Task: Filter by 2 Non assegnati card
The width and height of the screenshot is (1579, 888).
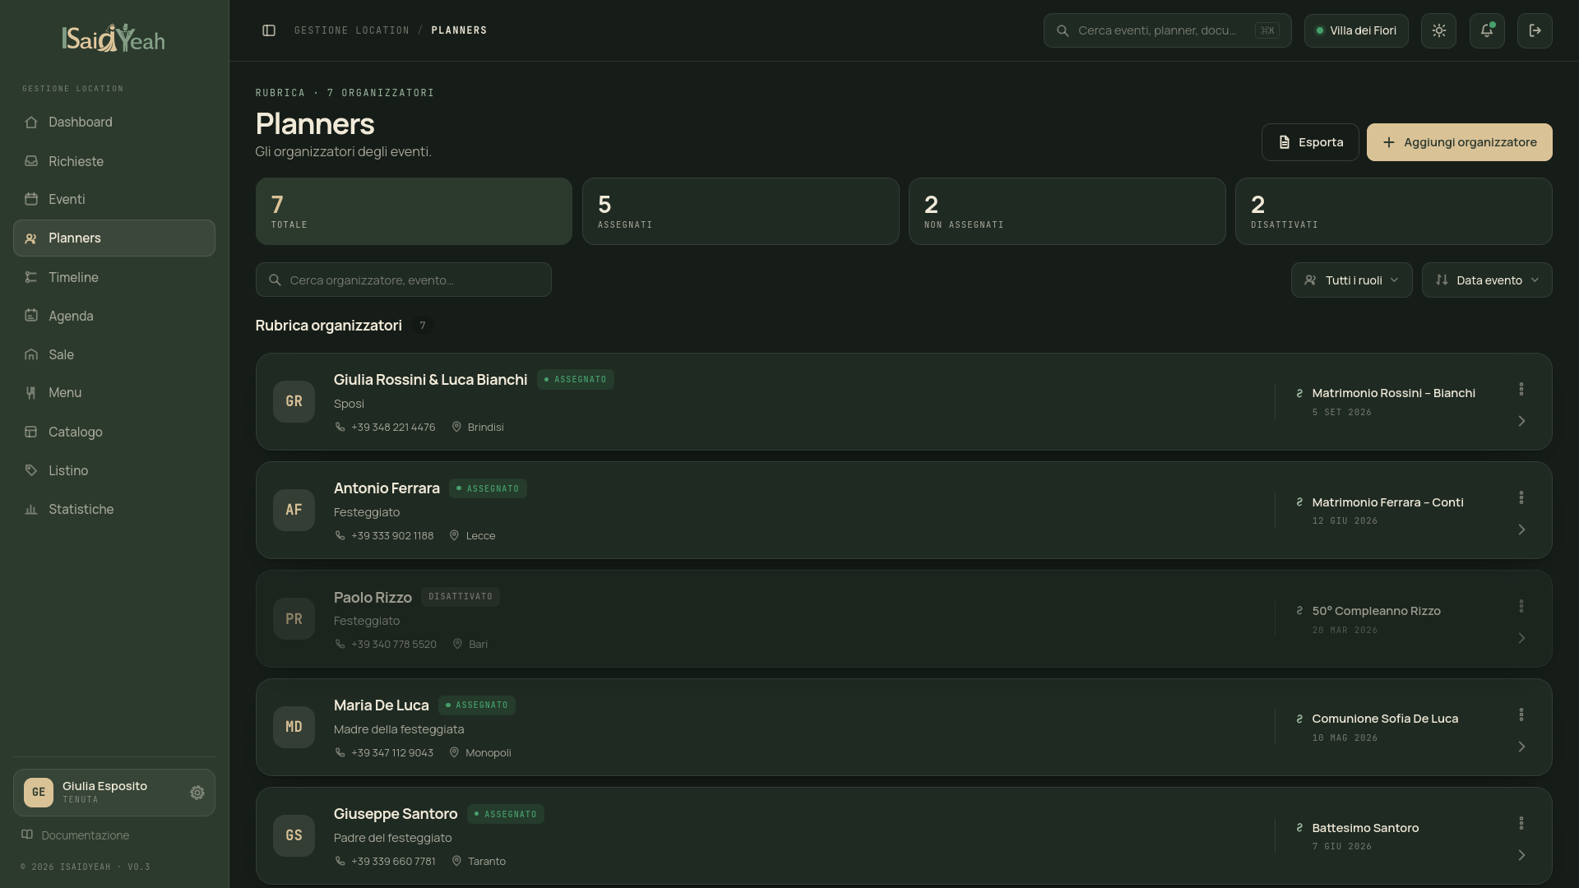Action: 1067,211
